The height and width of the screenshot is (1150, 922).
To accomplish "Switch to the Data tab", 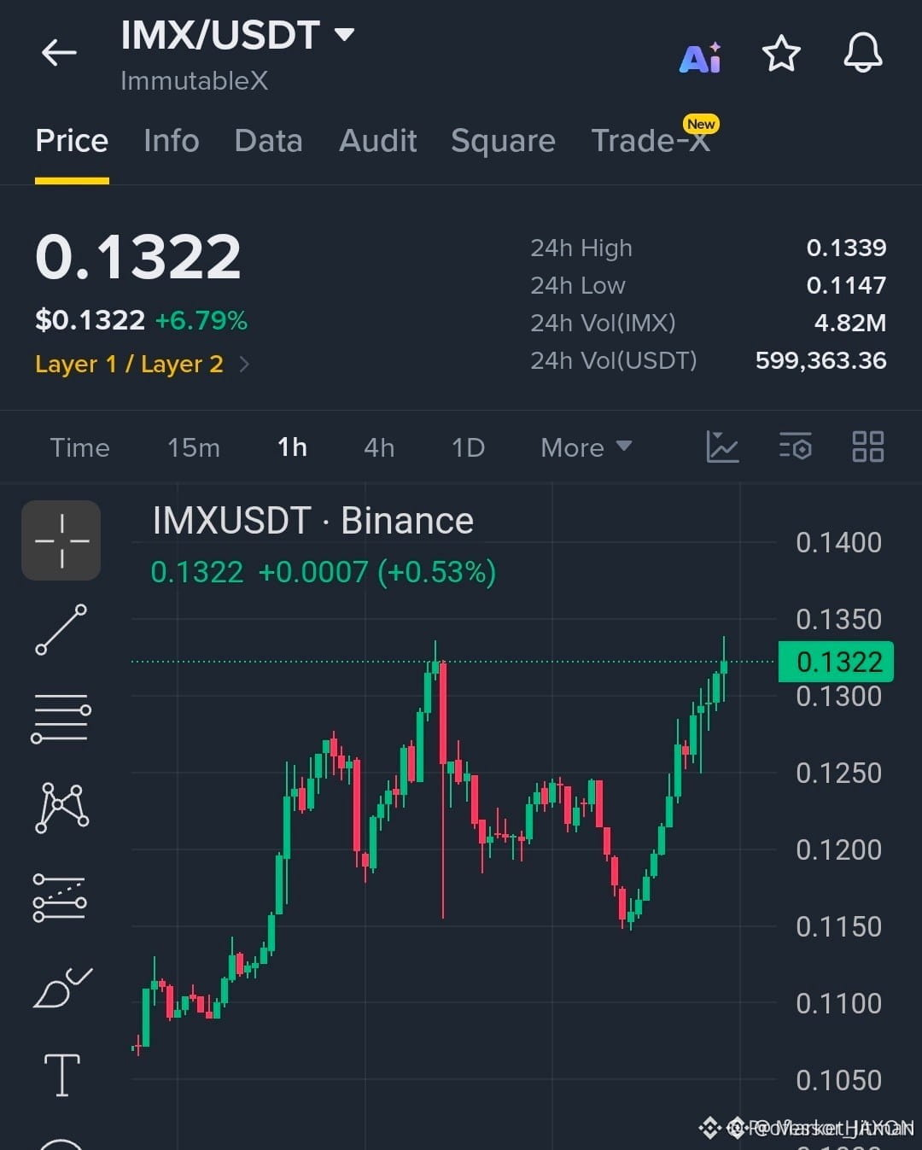I will (268, 140).
